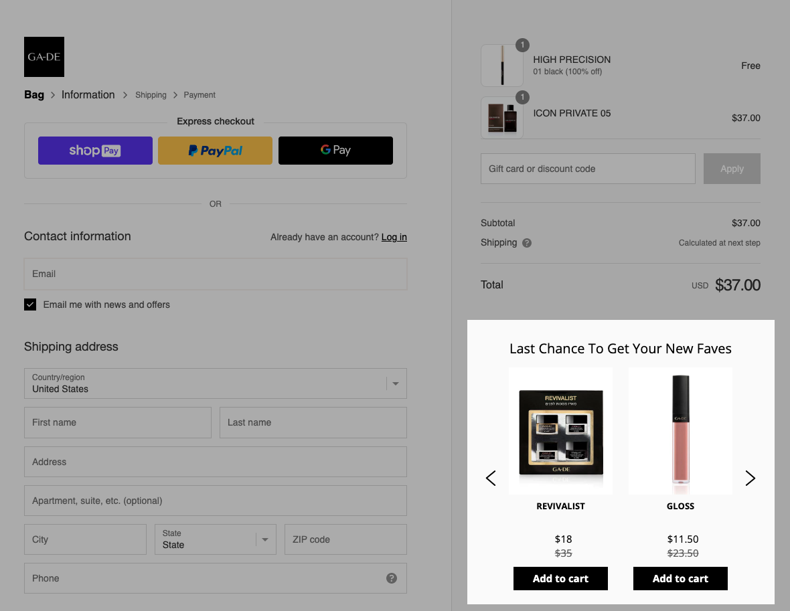The height and width of the screenshot is (611, 790).
Task: Open the Country/region dropdown
Action: click(216, 383)
